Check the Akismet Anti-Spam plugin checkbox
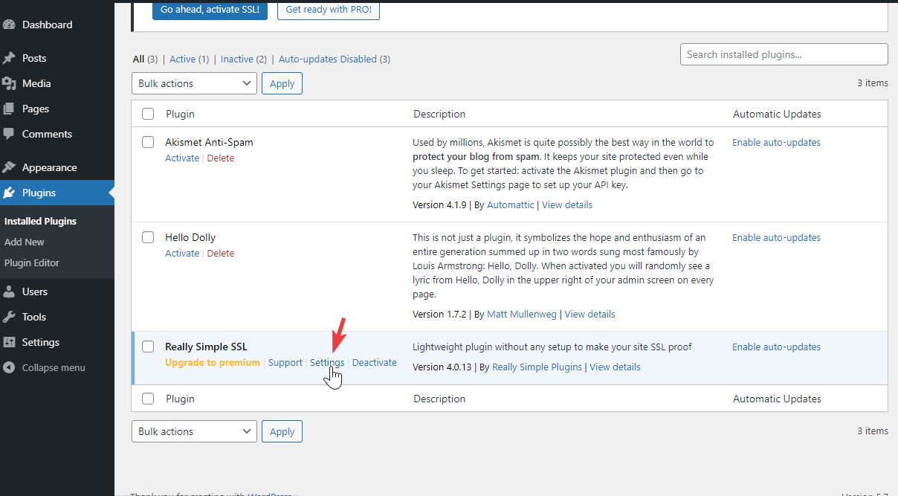Screen dimensions: 898x496 (x=148, y=142)
